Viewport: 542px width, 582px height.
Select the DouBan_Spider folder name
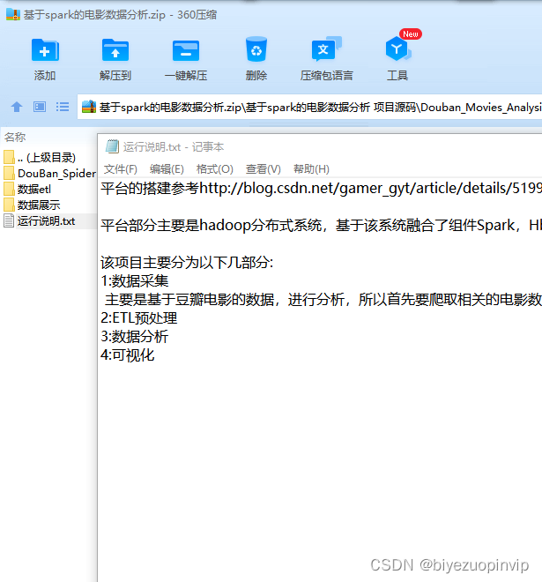coord(56,174)
